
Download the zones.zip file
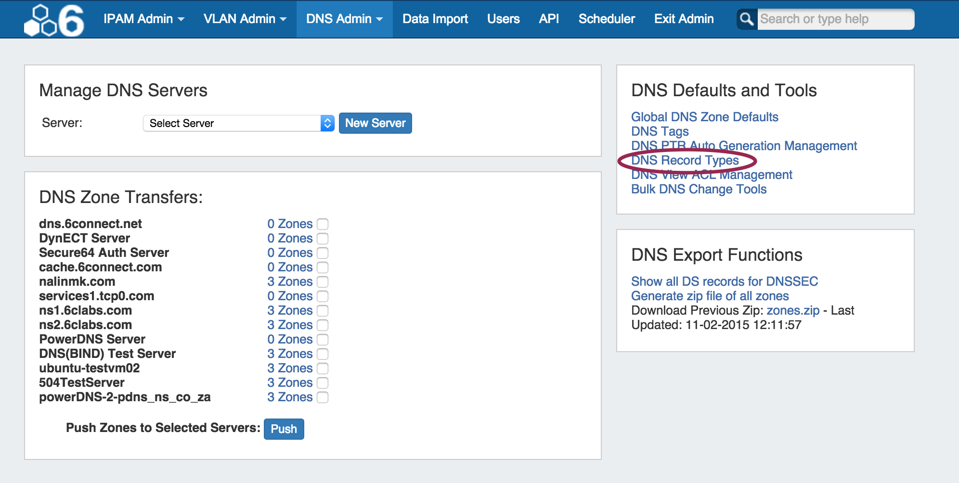point(792,311)
